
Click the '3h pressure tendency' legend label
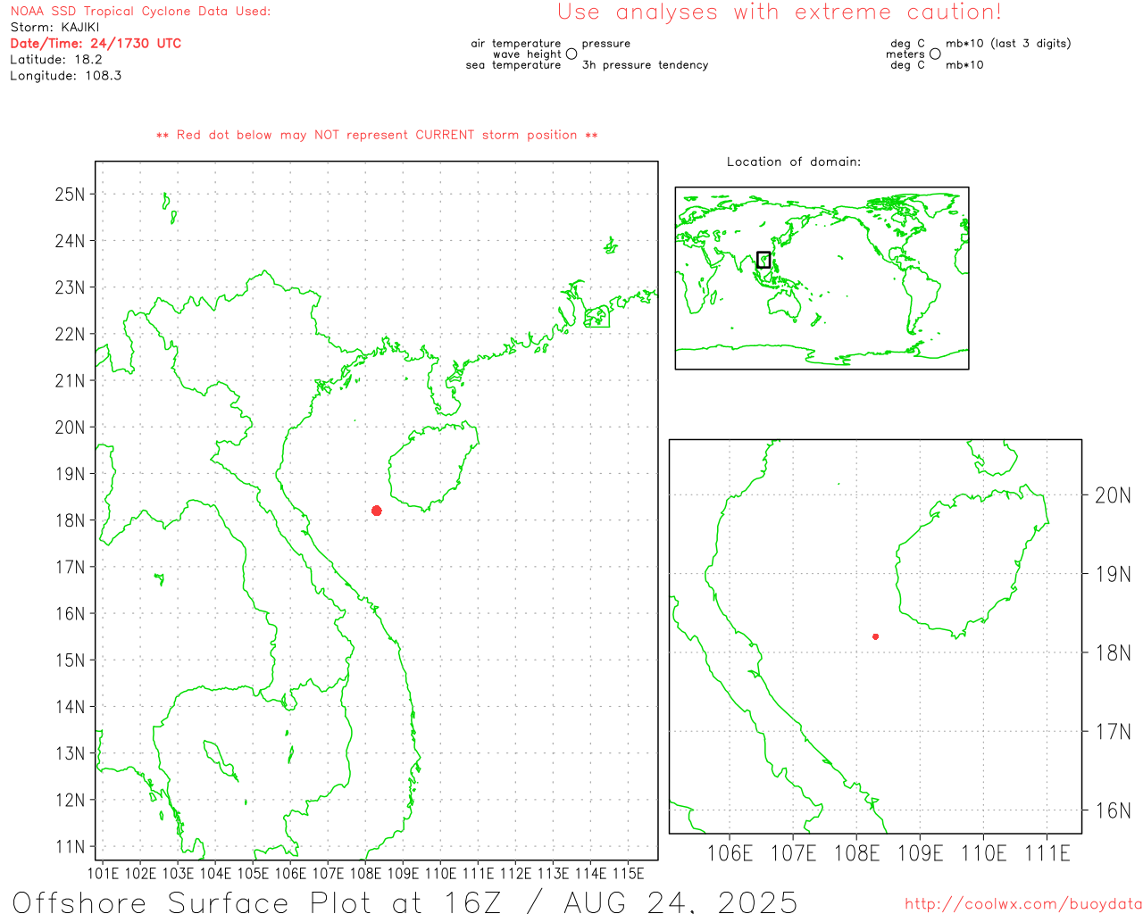645,65
